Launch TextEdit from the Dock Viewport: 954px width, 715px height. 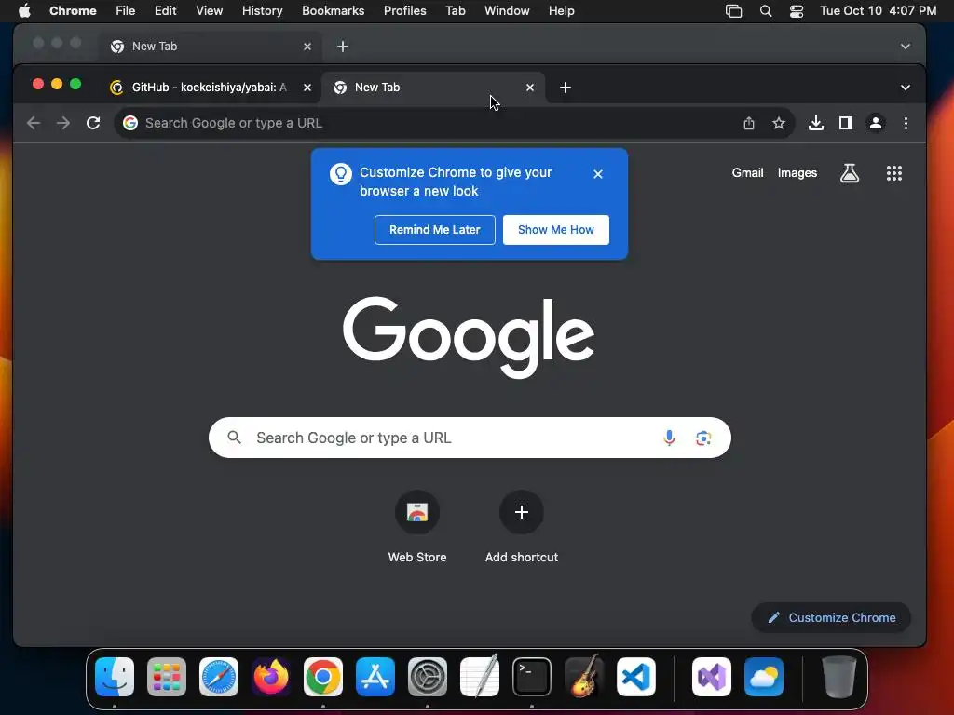(480, 677)
